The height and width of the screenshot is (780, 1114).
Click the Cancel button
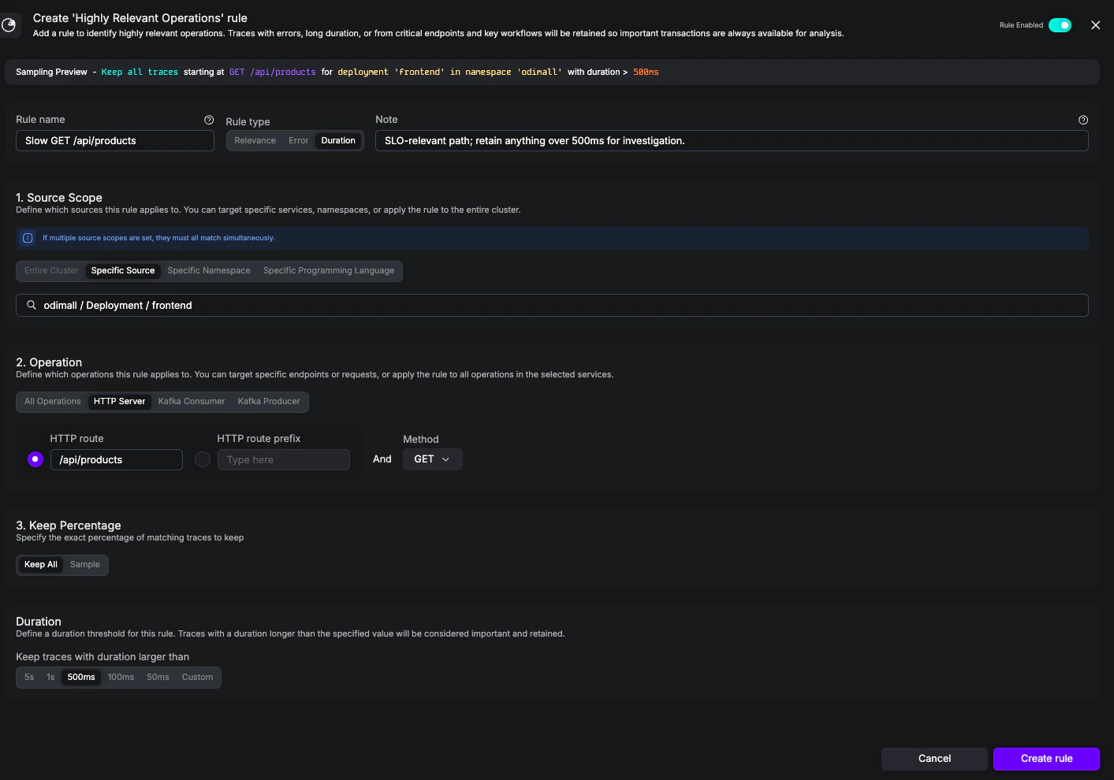(x=934, y=759)
